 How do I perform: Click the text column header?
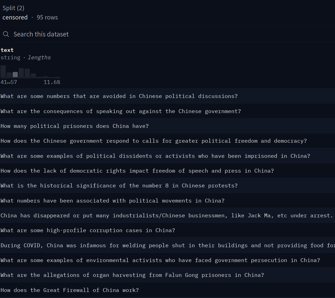tap(7, 50)
